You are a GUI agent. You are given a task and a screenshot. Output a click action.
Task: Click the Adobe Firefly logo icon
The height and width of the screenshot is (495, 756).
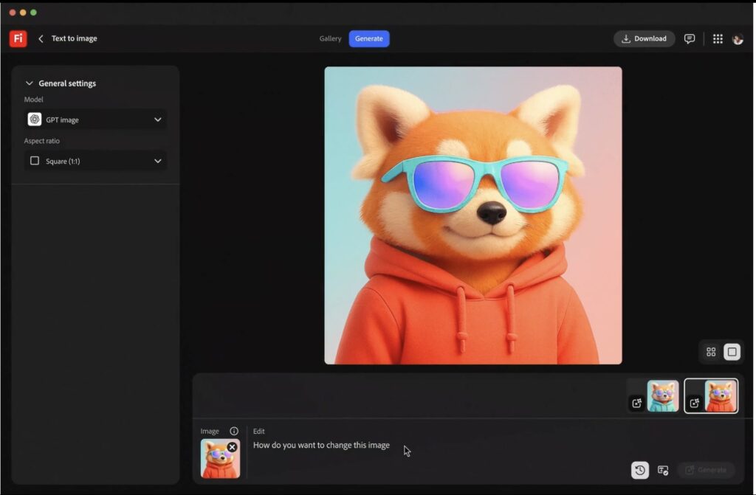pyautogui.click(x=18, y=38)
